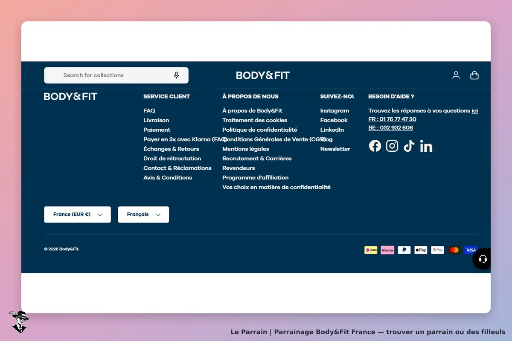Open 'À propos de Body&Fit' link
Viewport: 512px width, 341px height.
(x=252, y=111)
